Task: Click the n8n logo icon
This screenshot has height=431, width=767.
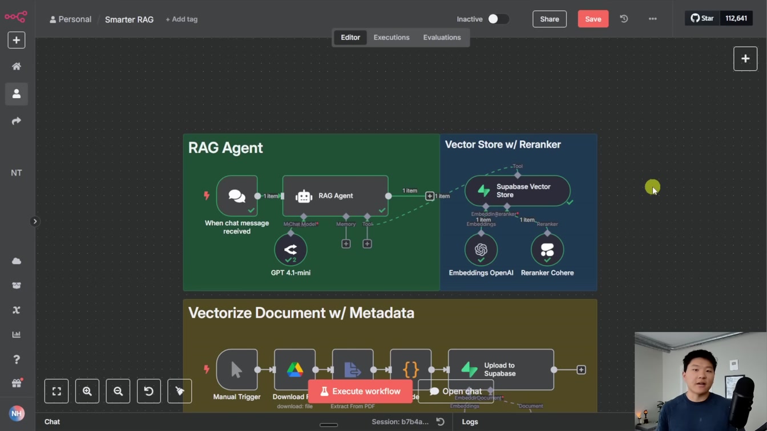Action: pos(16,17)
